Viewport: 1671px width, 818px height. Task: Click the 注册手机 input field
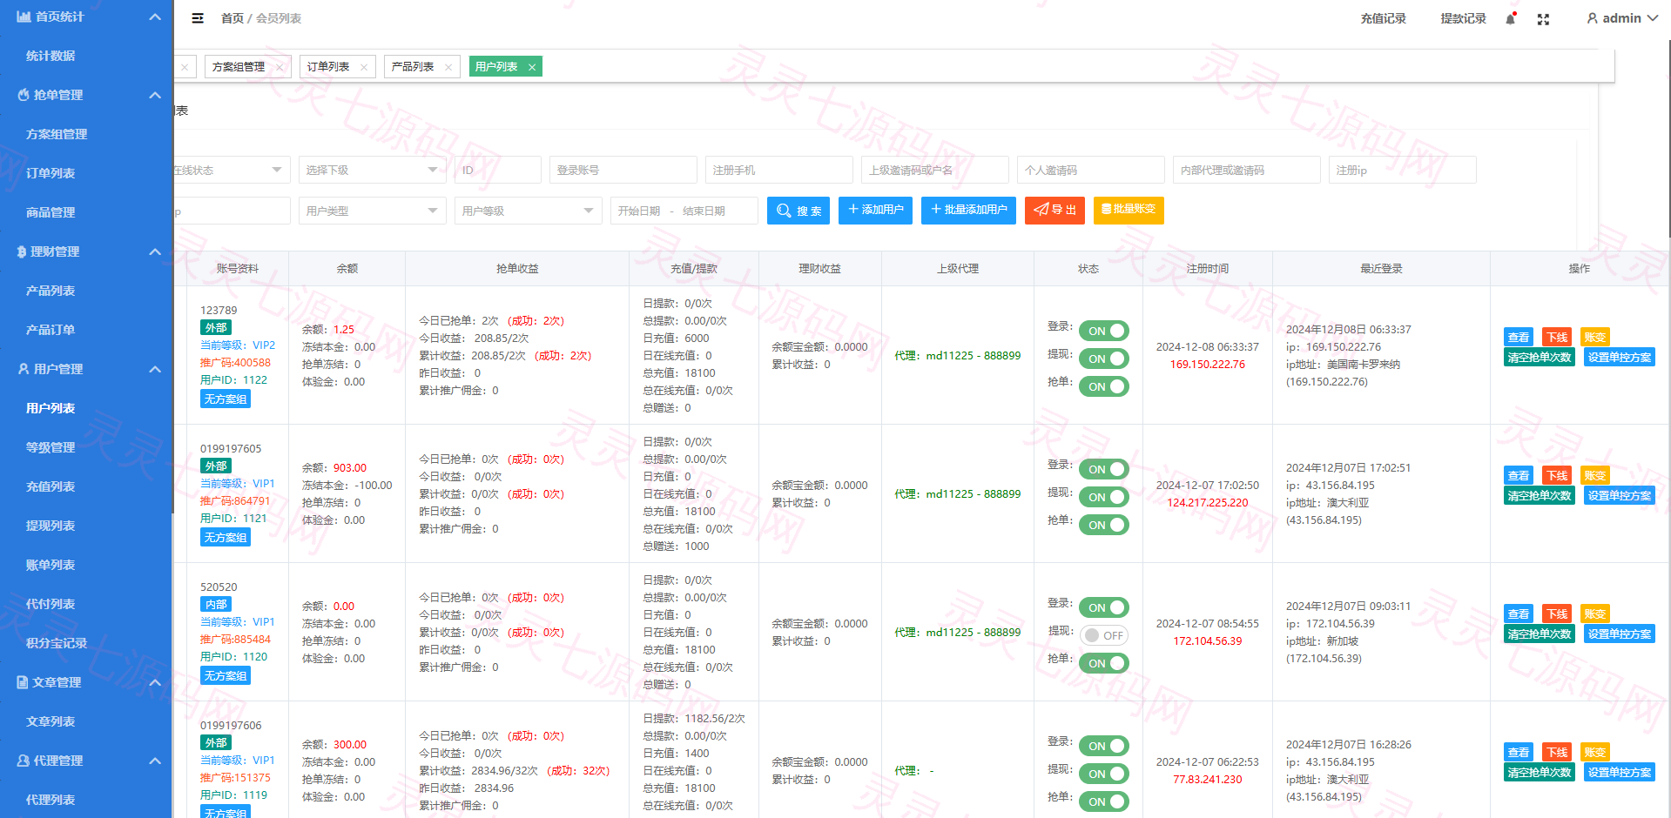tap(778, 170)
